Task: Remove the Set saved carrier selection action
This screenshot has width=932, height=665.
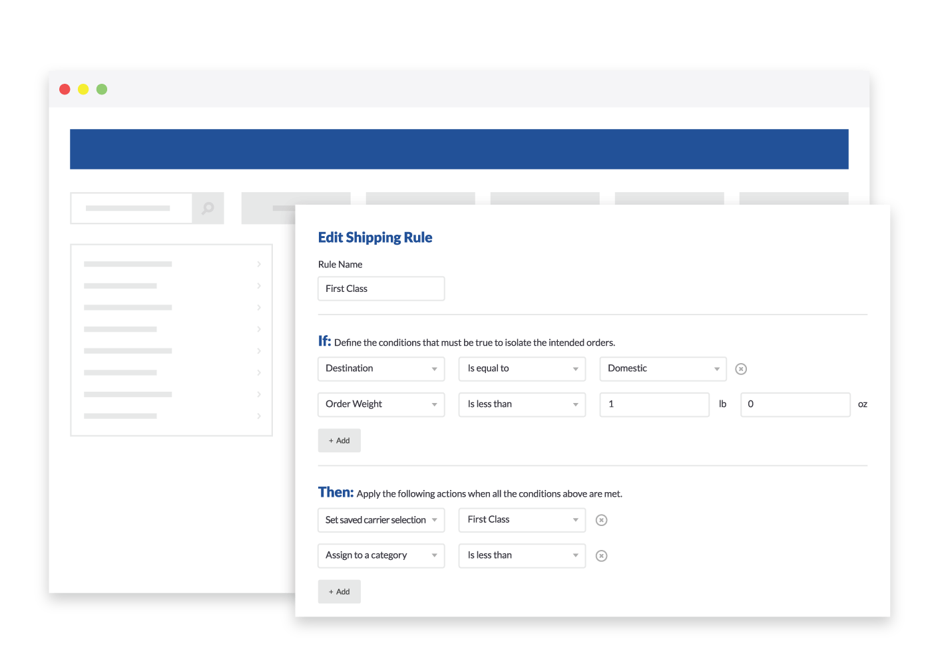Action: pos(601,520)
